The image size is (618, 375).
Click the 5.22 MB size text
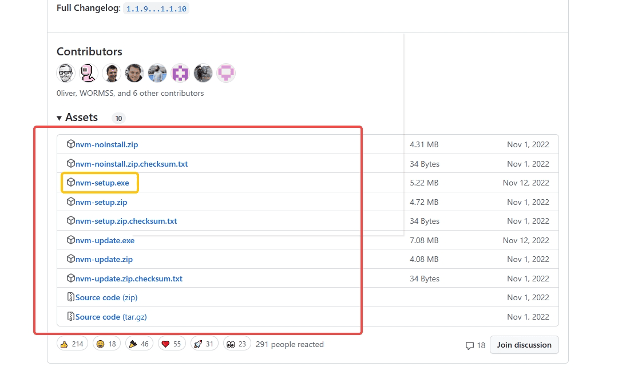coord(424,183)
